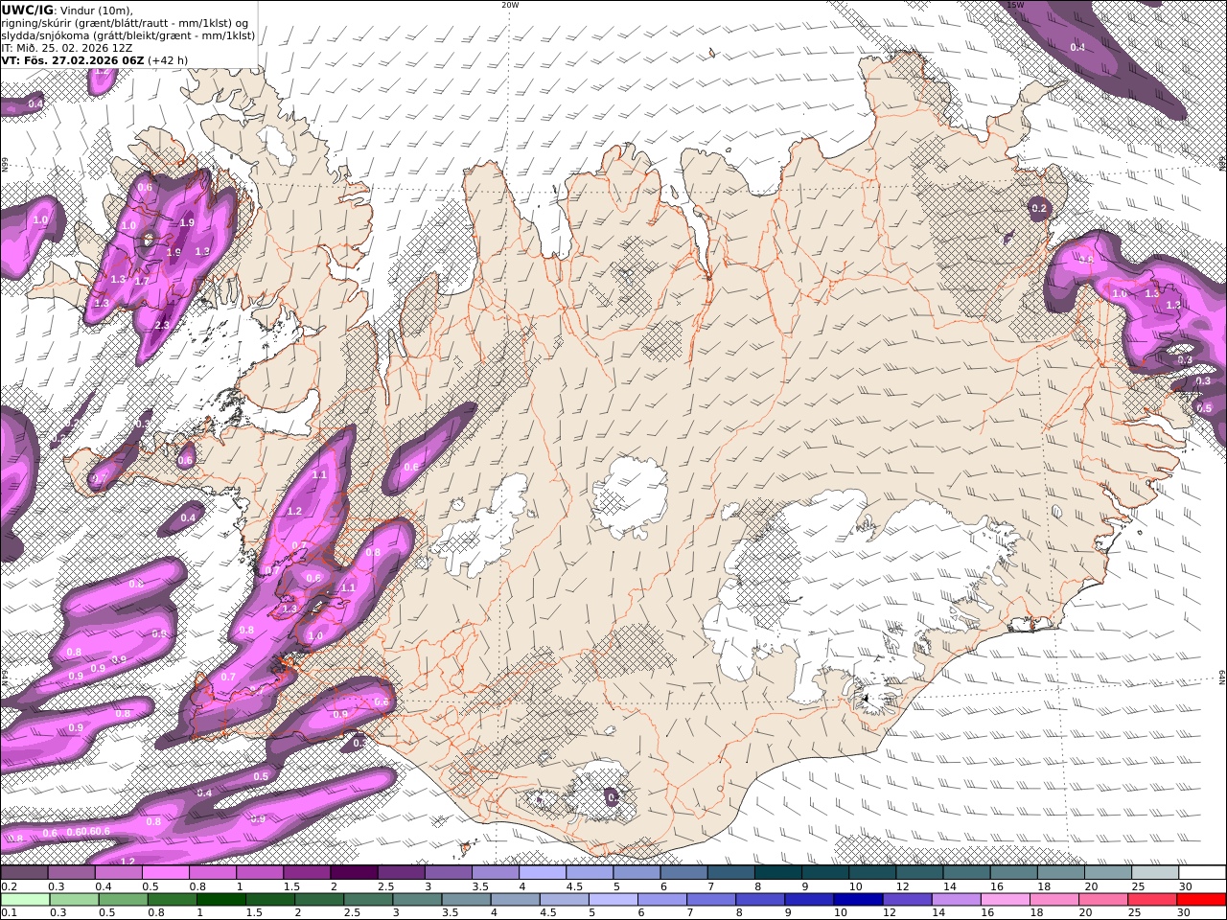Image resolution: width=1227 pixels, height=920 pixels.
Task: Click the 'VT: Fös. 27.02.2026 06Z (+42 h)' valid time
Action: coord(95,59)
